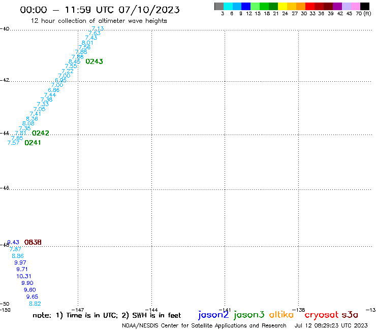This screenshot has height=330, width=376.
Task: Click the 6.86 wave height value
Action: point(53,90)
